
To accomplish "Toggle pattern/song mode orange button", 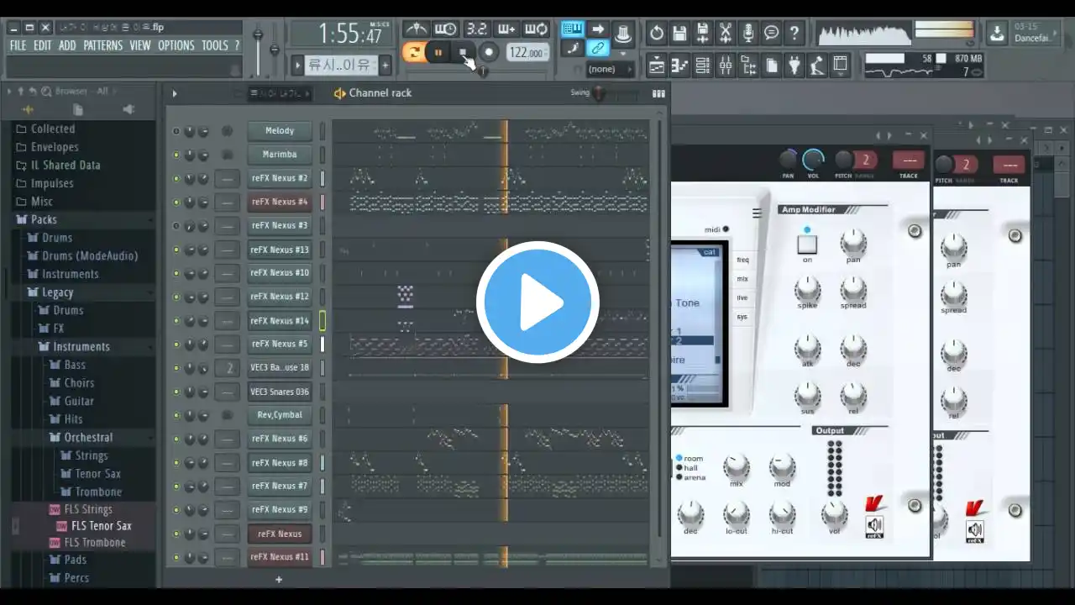I will [x=413, y=53].
